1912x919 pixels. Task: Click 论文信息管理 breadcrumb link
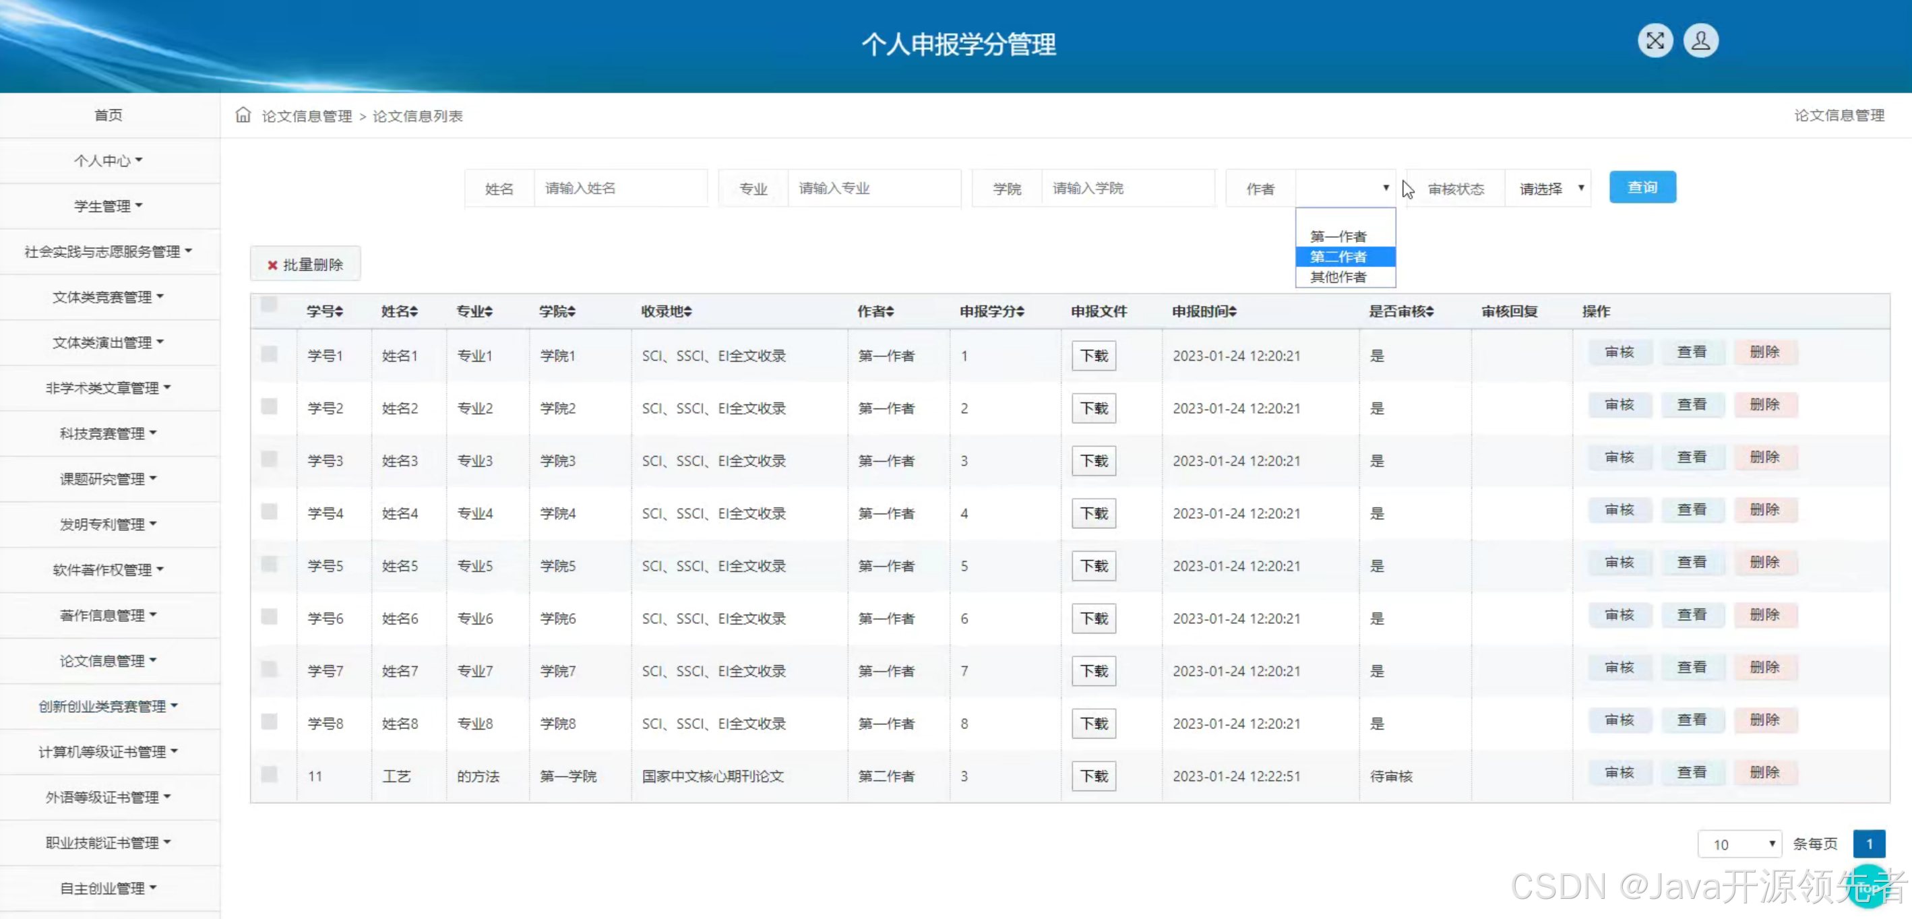click(307, 117)
